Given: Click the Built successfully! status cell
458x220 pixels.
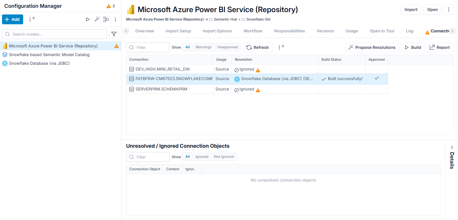Looking at the screenshot, I should [342, 79].
